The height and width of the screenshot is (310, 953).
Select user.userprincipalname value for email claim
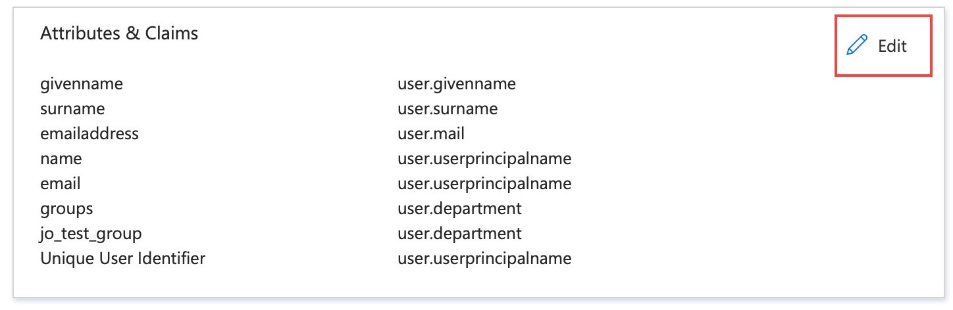(x=484, y=184)
